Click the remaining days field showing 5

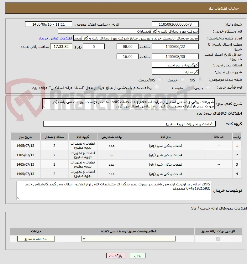pyautogui.click(x=94, y=47)
